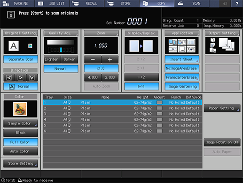Open help with the question mark icon
This screenshot has width=243, height=183.
[x=237, y=3]
